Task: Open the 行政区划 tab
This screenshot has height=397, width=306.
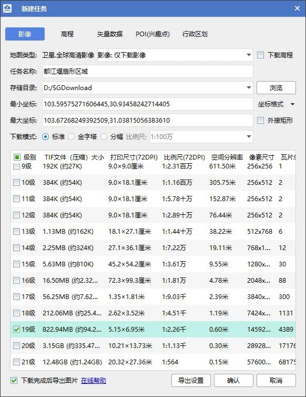Action: (195, 34)
